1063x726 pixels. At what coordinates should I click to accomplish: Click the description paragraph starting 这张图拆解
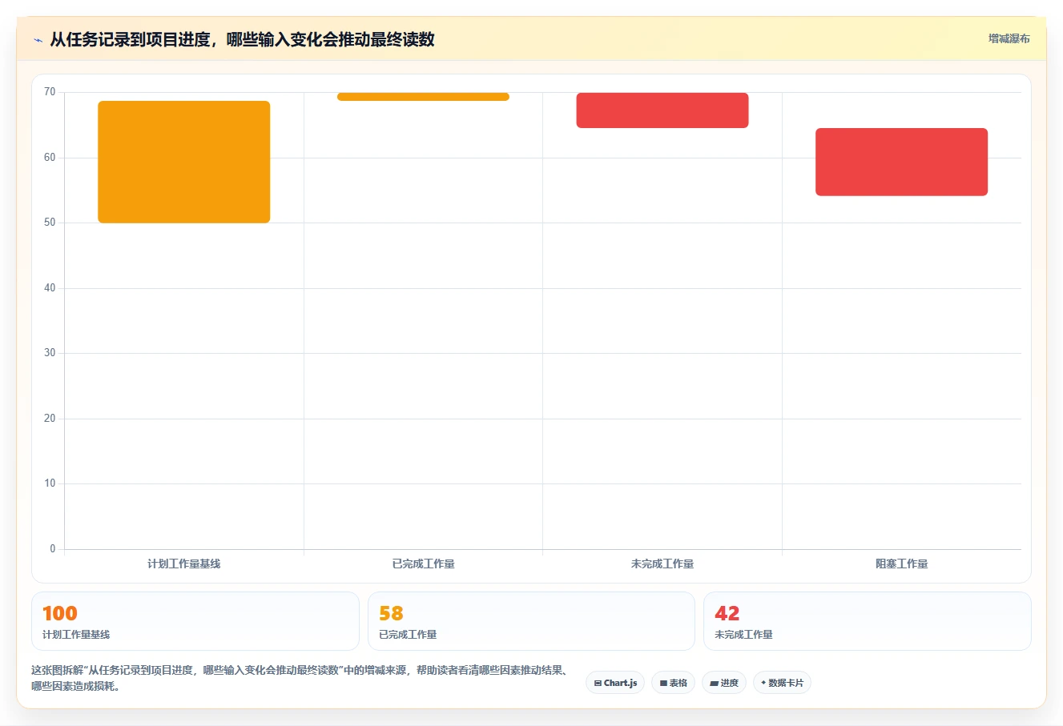[x=301, y=678]
